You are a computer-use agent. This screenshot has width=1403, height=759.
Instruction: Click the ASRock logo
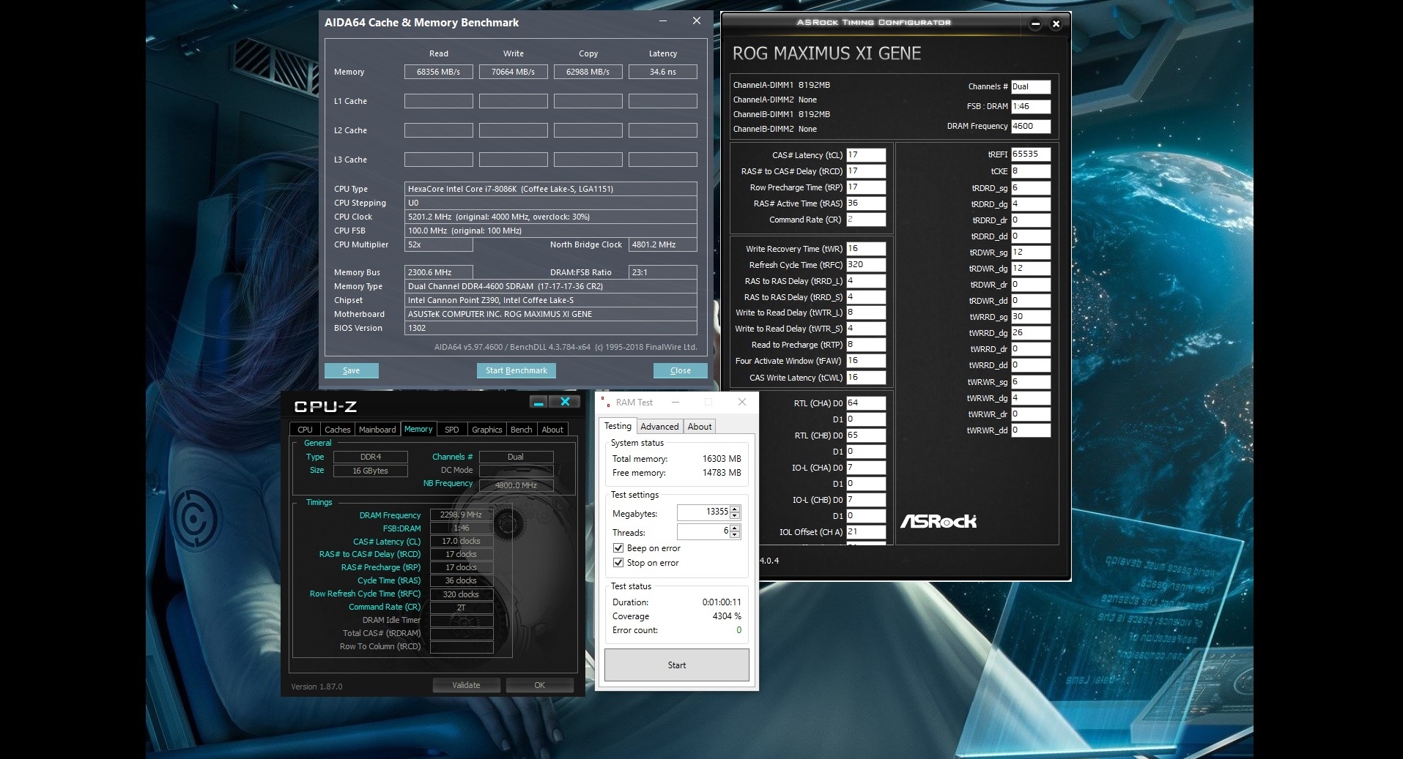pyautogui.click(x=938, y=521)
